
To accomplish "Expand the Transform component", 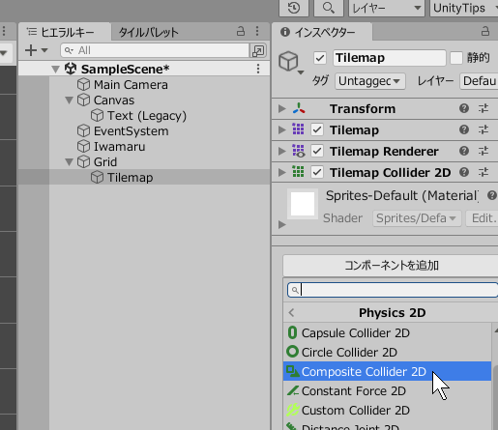I will [x=281, y=108].
